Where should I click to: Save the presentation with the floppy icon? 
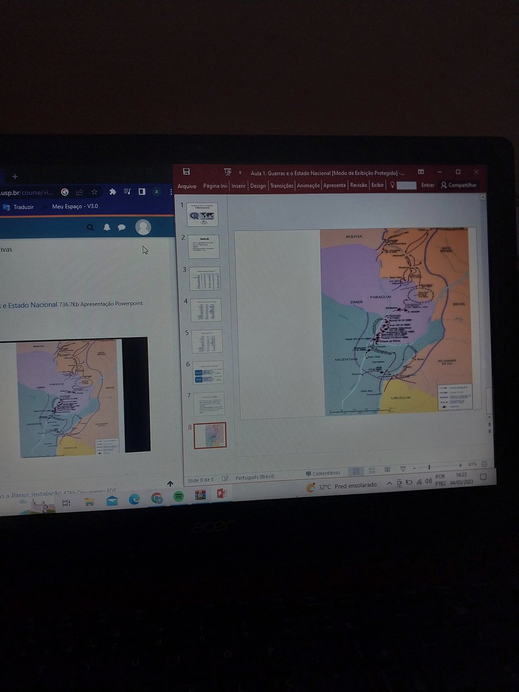[186, 171]
